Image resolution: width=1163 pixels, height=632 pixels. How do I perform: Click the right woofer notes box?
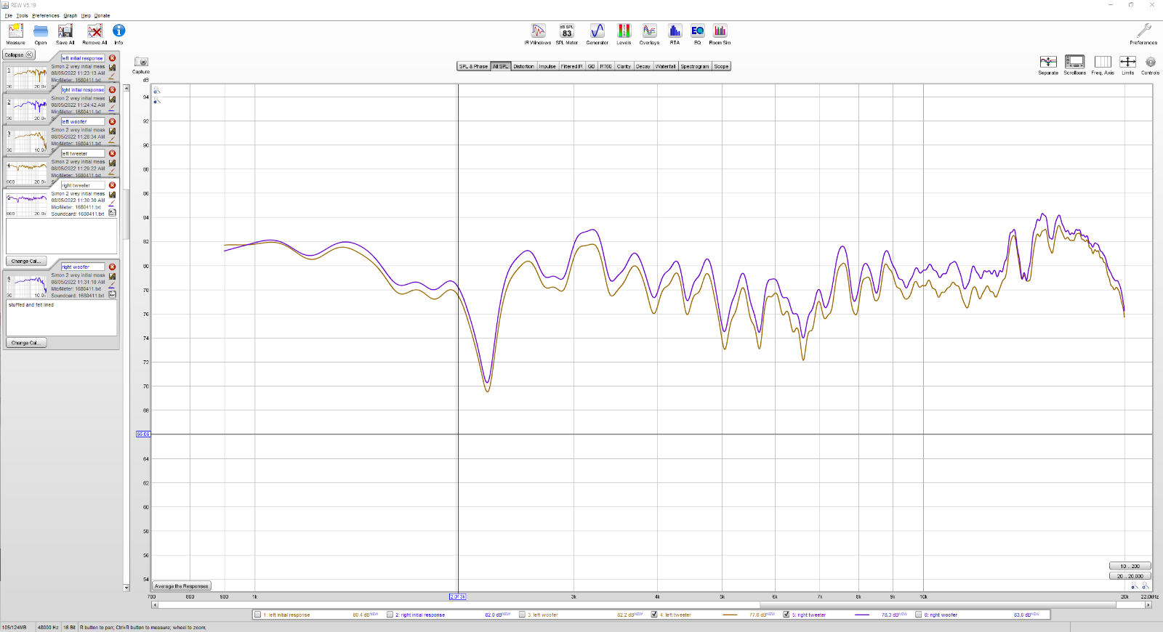coord(62,317)
